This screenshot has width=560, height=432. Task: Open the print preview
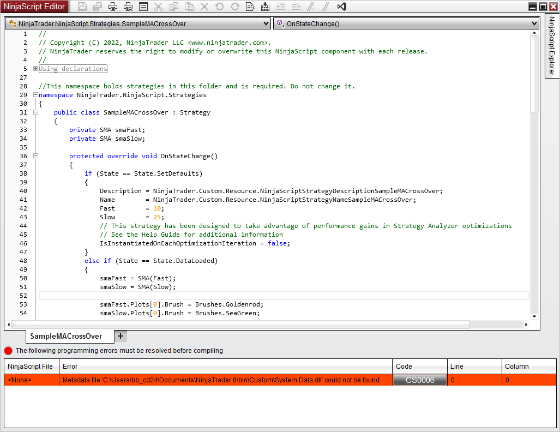tap(128, 7)
